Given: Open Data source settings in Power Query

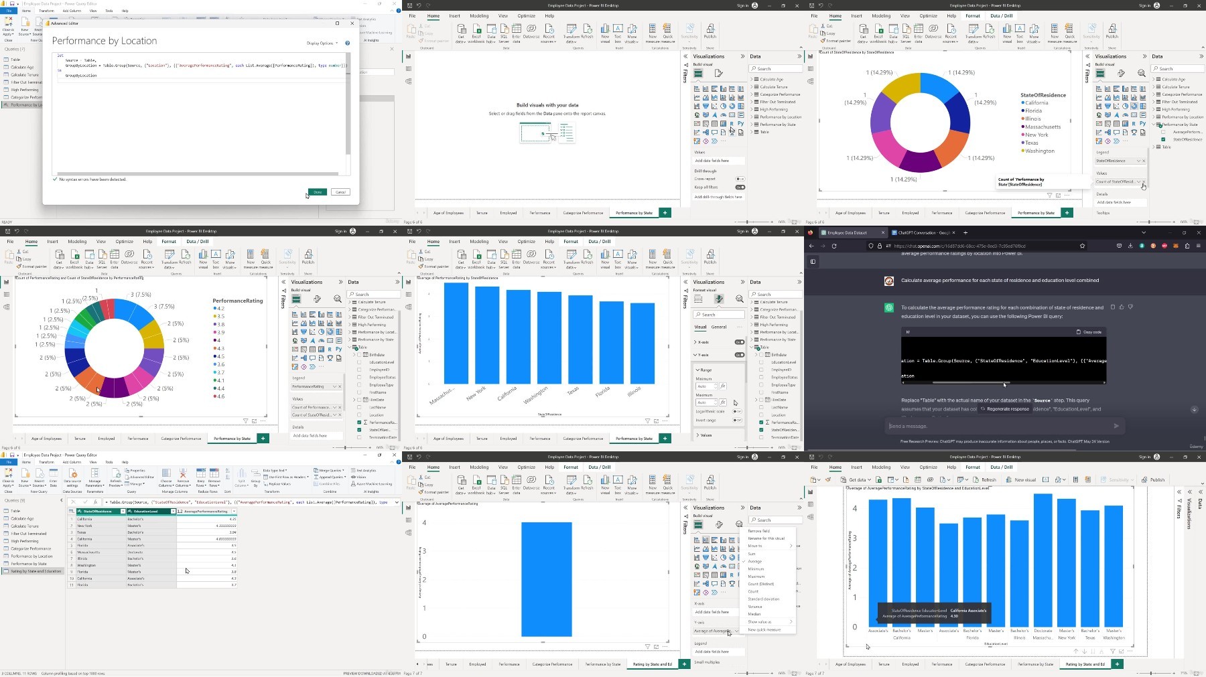Looking at the screenshot, I should tap(72, 477).
